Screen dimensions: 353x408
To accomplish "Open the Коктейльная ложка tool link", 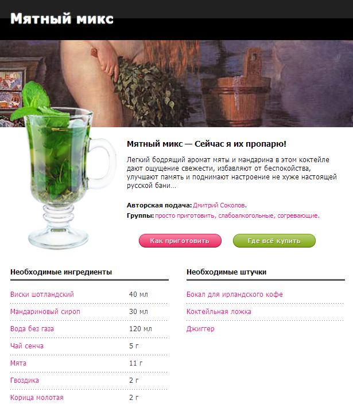I will (x=219, y=312).
